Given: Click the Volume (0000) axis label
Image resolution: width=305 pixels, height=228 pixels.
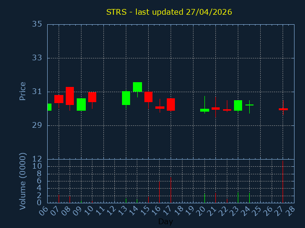Looking at the screenshot, I should pos(22,181).
